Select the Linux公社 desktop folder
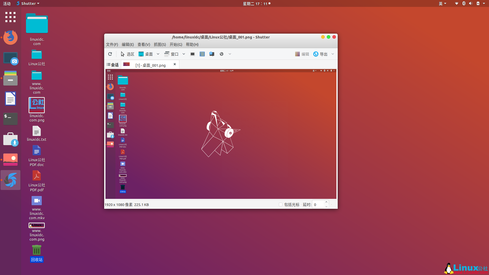 (x=37, y=58)
